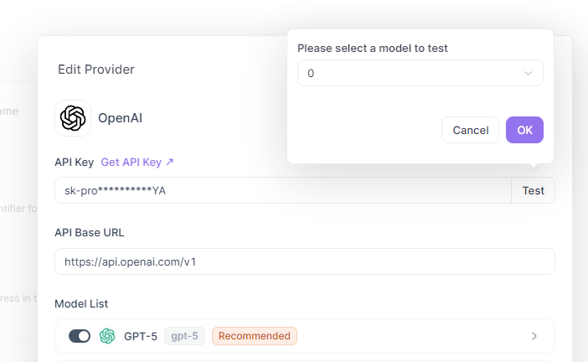
Task: Click the gpt-5 model ID tag
Action: [184, 336]
